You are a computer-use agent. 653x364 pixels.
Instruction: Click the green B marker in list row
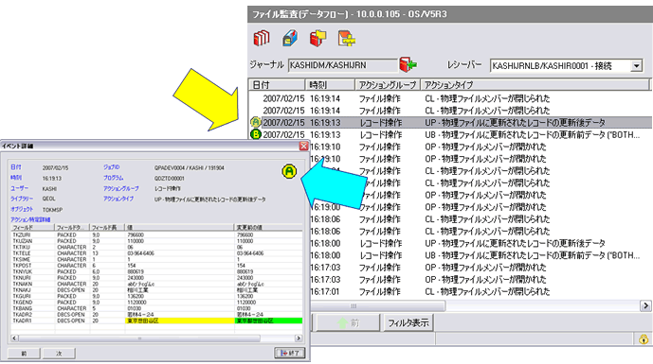(255, 134)
